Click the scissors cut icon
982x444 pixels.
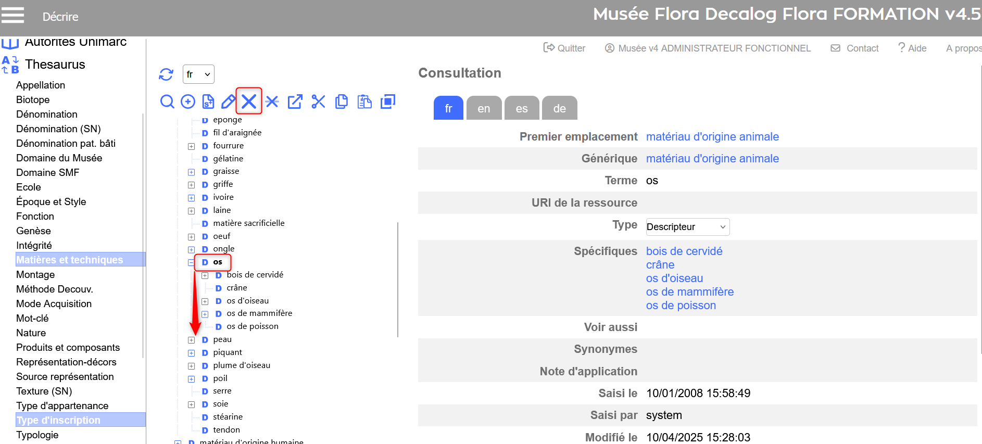318,102
